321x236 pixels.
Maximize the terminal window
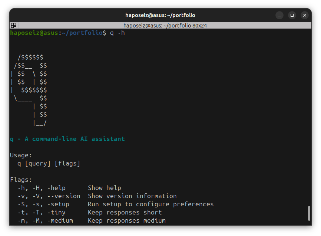click(292, 15)
